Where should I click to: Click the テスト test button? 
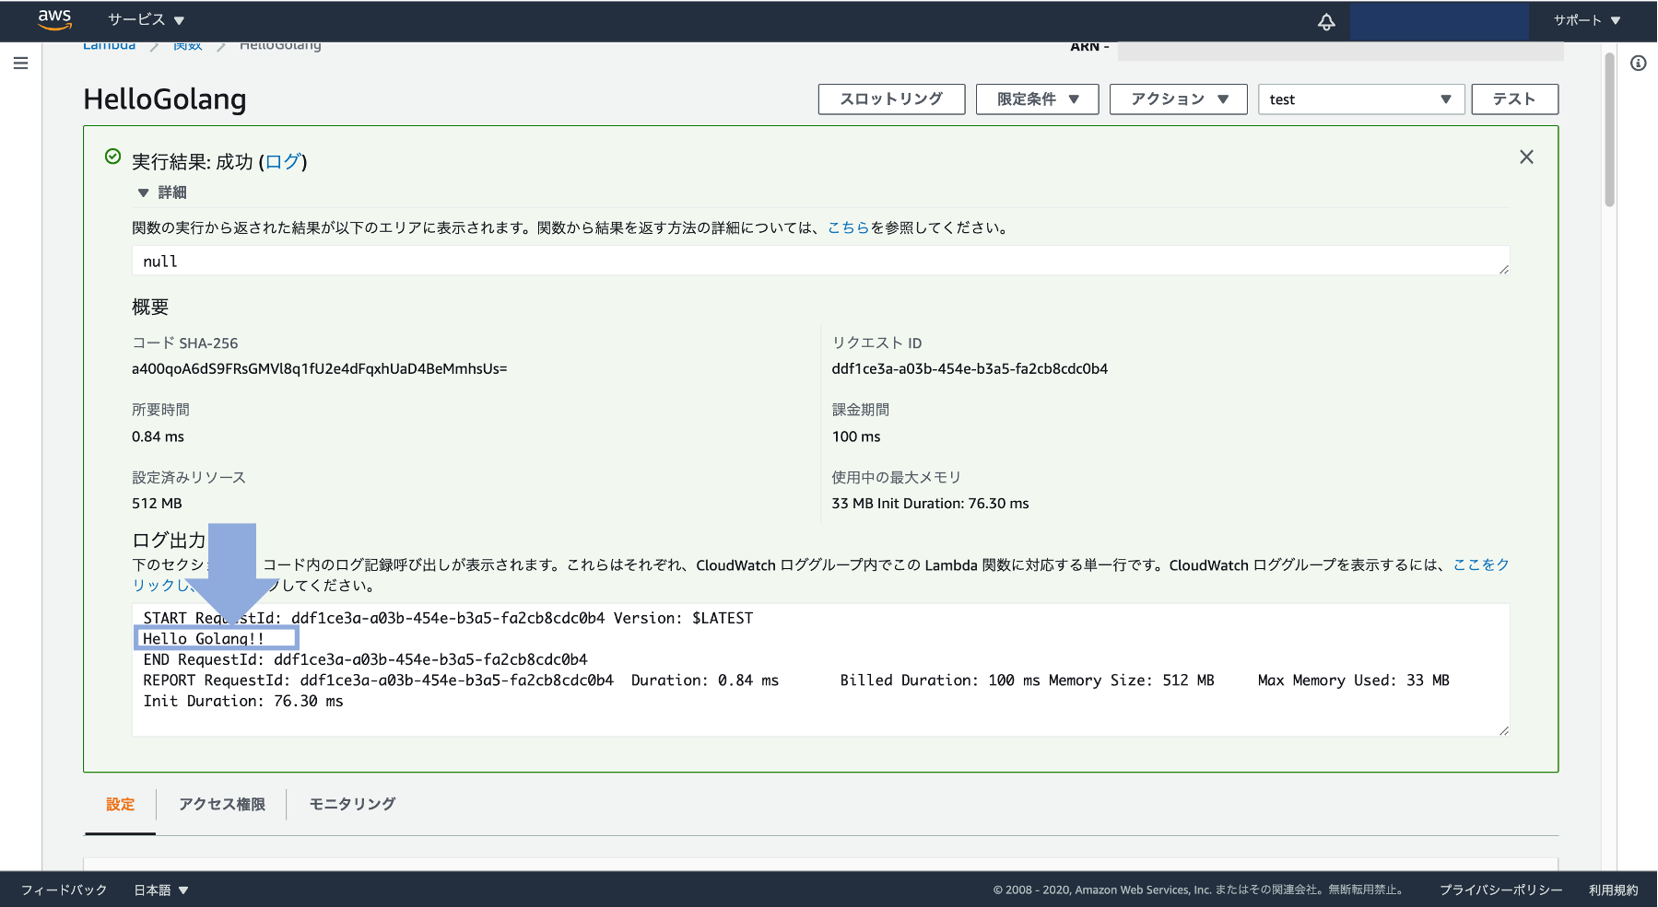click(1514, 99)
